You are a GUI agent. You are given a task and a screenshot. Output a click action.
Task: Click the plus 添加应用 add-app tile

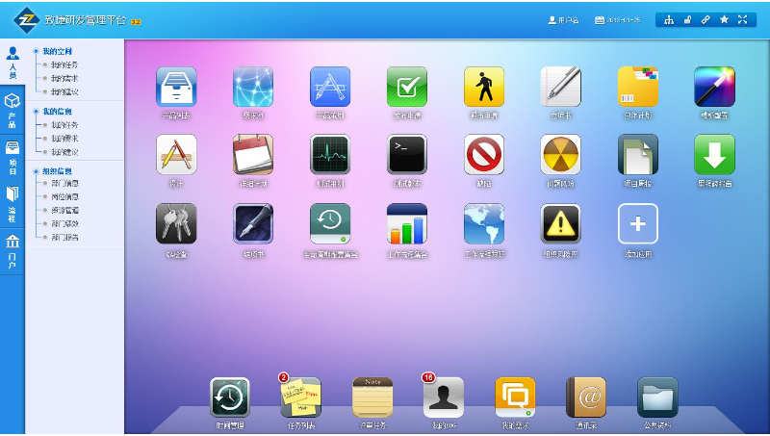638,224
